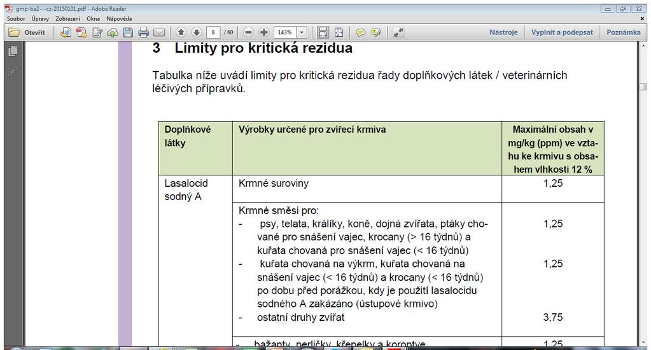This screenshot has width=651, height=350.
Task: Click the vertical scrollbar thumb
Action: point(643,87)
